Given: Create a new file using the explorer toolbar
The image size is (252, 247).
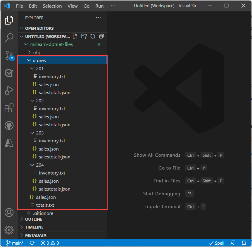Looking at the screenshot, I should (75, 36).
